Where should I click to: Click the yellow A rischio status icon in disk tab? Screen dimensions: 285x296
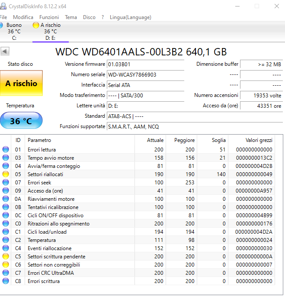pyautogui.click(x=35, y=25)
